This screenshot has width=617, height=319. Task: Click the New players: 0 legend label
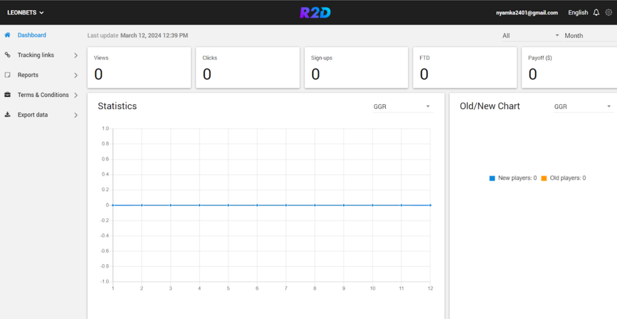point(518,178)
